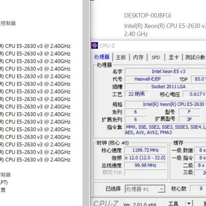Screen dimensions: 206x206
Task: Switch to the 处理器 tab
Action: click(102, 57)
